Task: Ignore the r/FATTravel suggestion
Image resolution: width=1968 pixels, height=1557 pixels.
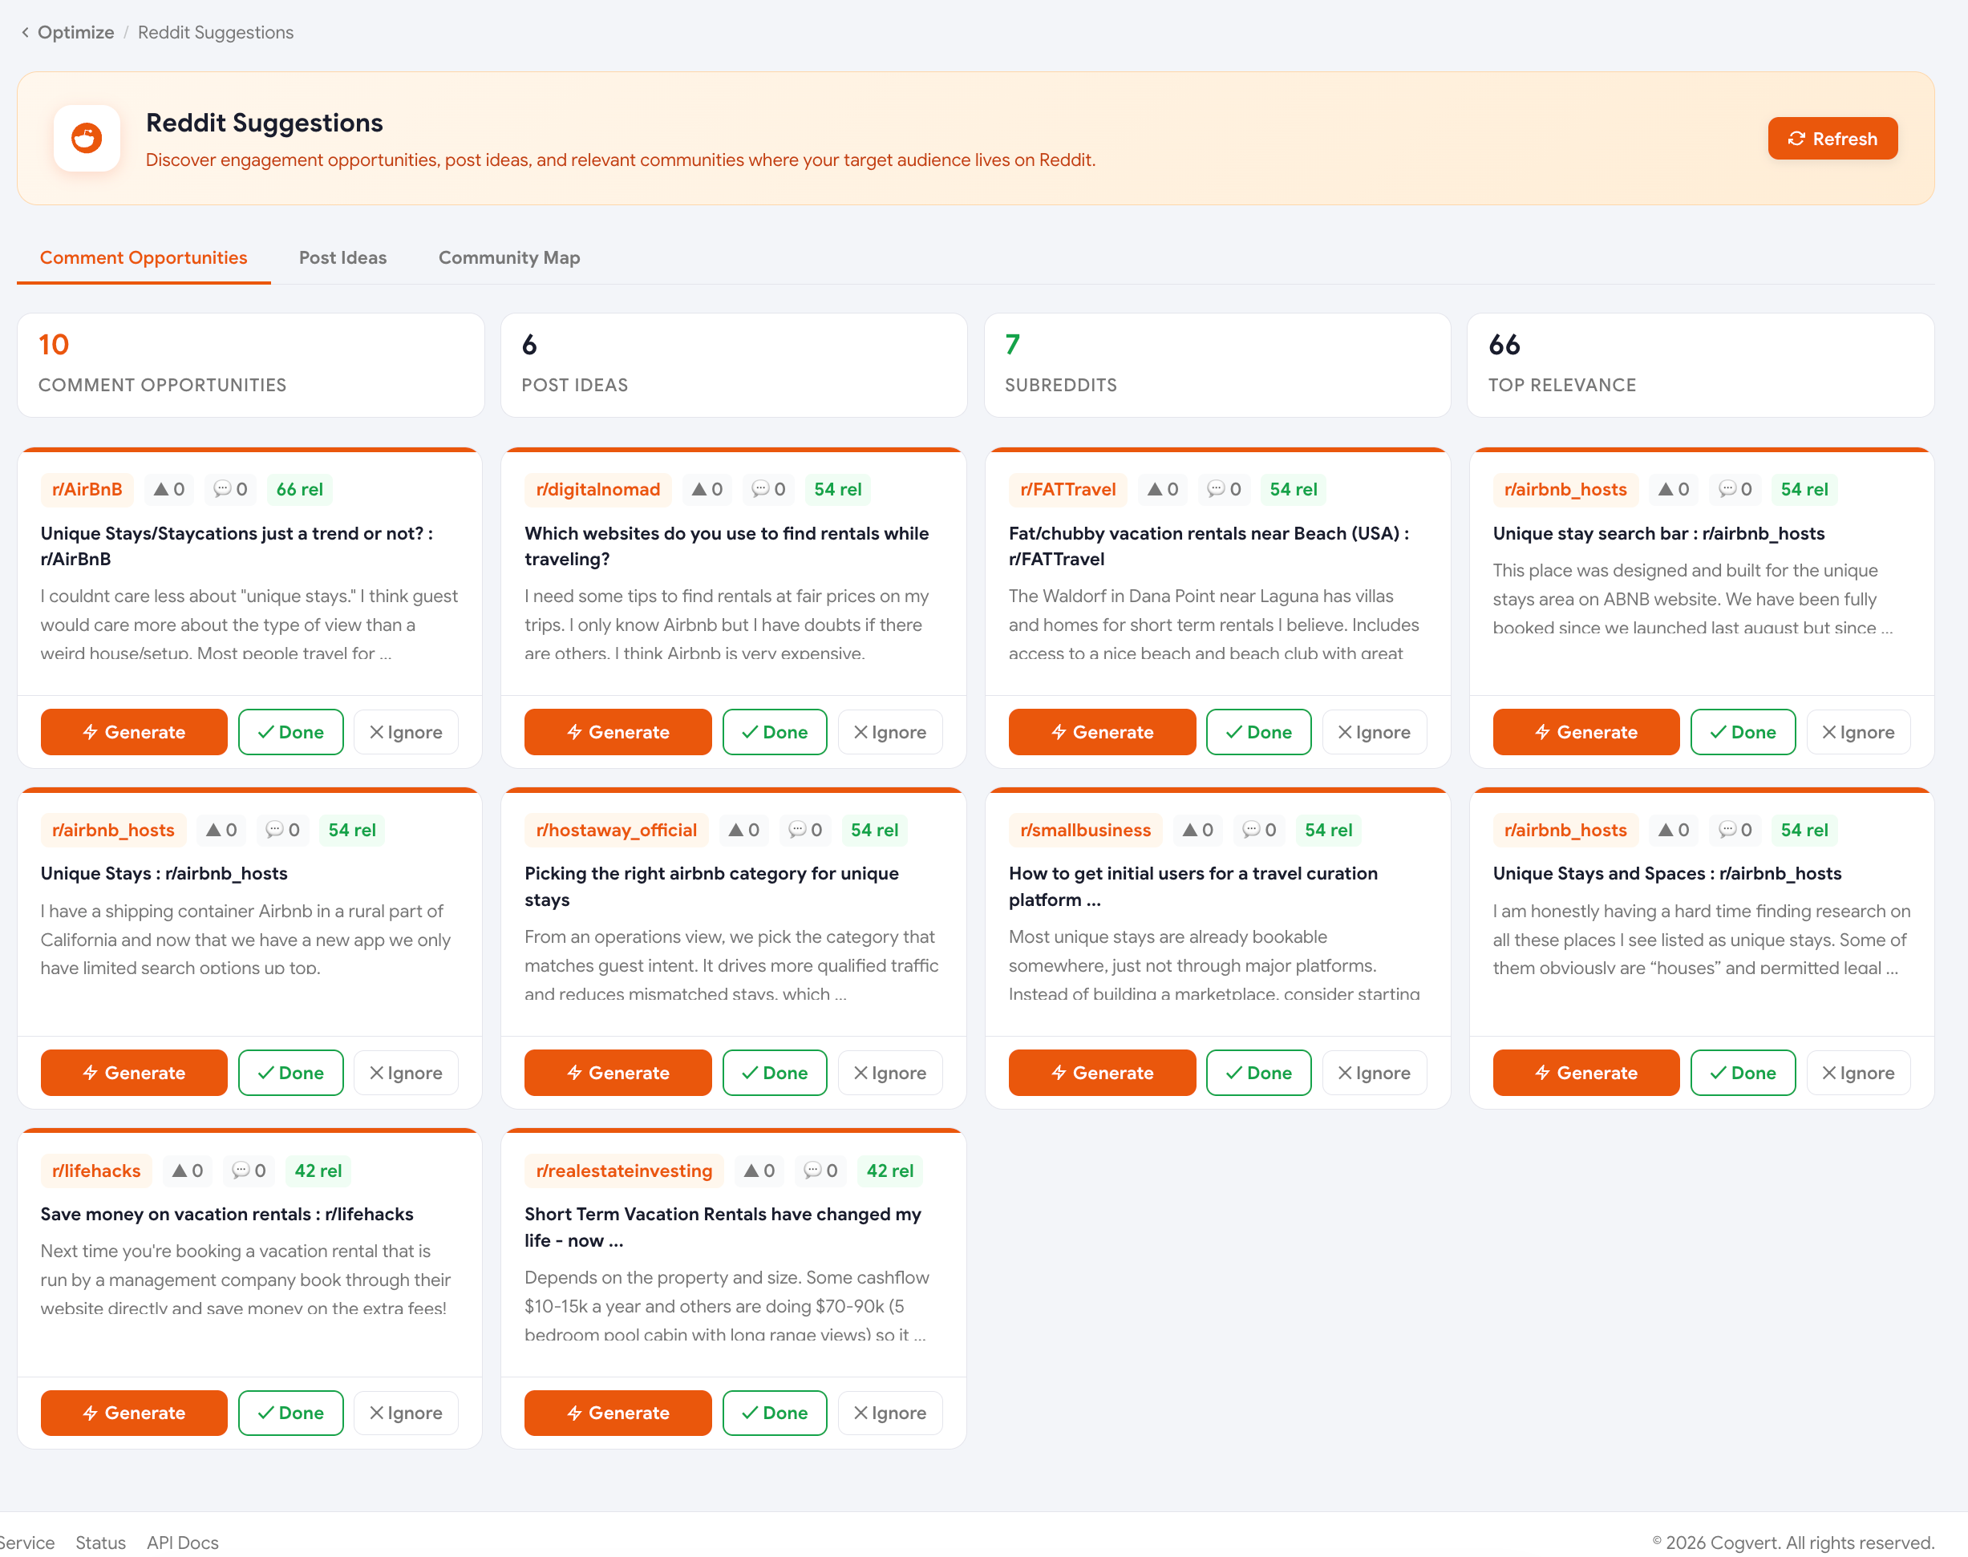Action: click(1375, 732)
